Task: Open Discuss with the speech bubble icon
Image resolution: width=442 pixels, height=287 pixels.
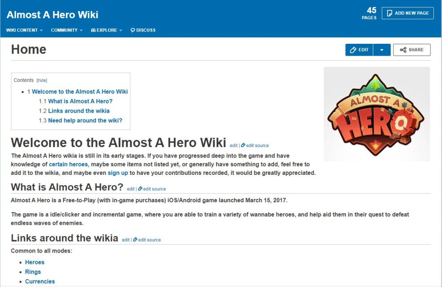Action: click(x=143, y=30)
